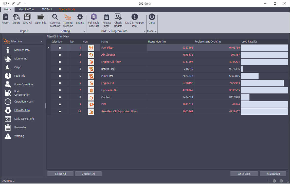This screenshot has height=184, width=290.
Task: Open the Report tool in ribbon
Action: tap(6, 19)
